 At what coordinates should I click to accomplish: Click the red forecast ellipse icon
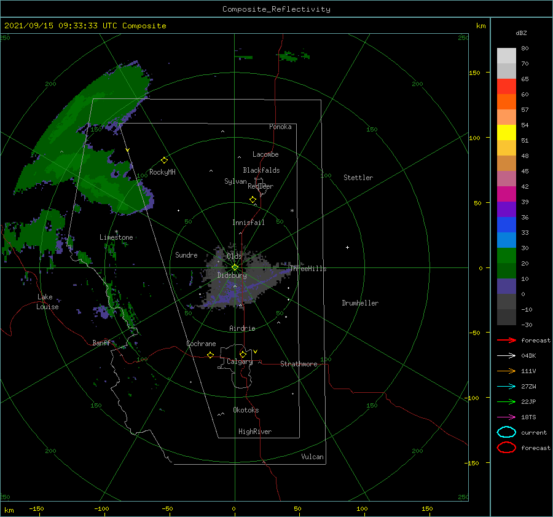(506, 448)
